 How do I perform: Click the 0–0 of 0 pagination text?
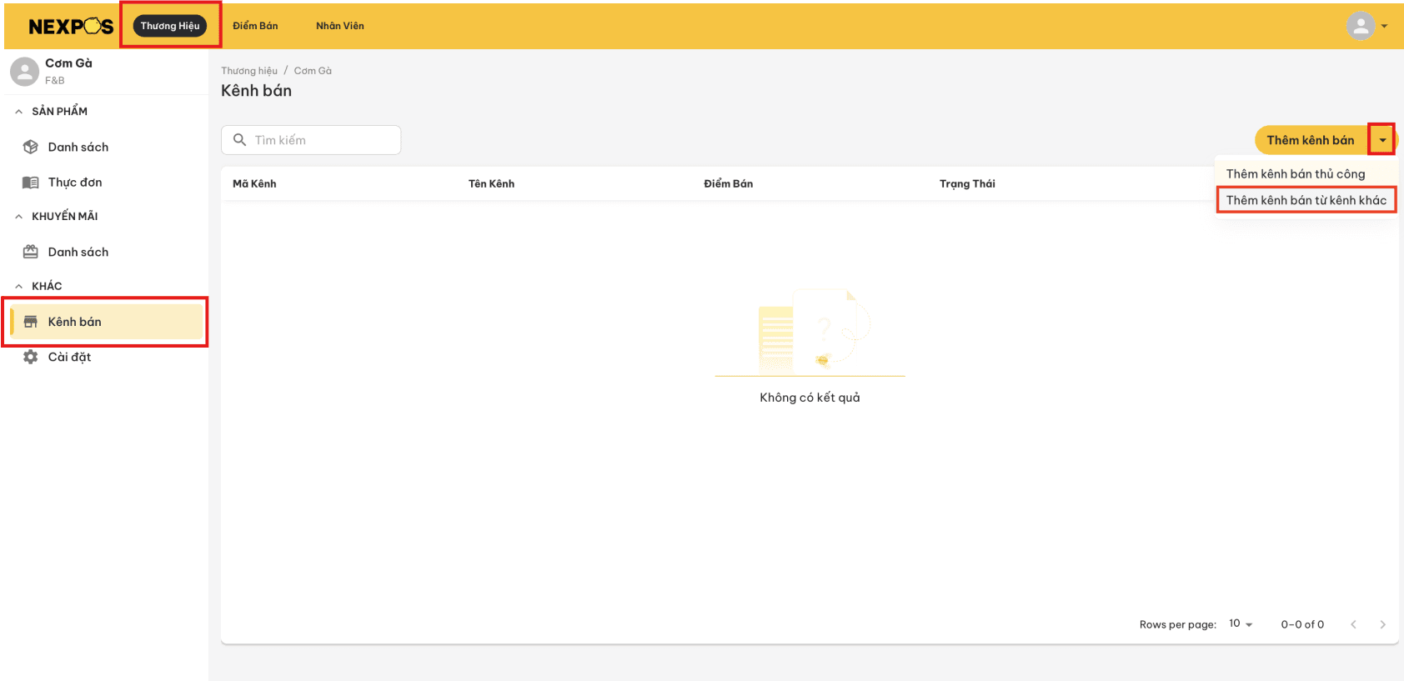[1302, 624]
